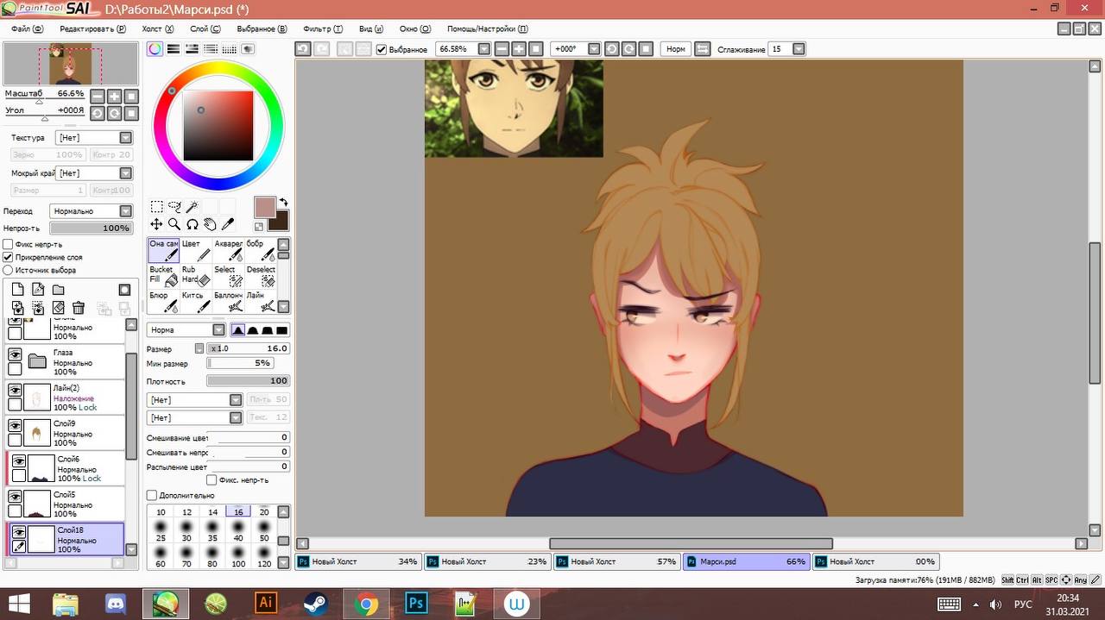Select the rotate canvas tool
The width and height of the screenshot is (1105, 620).
click(x=192, y=224)
